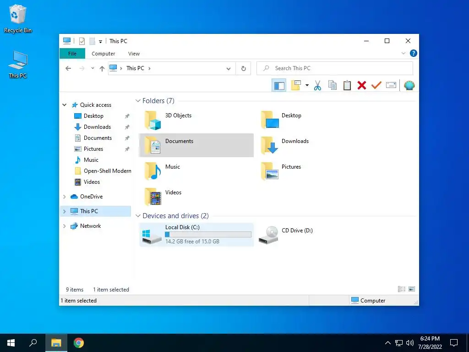Open Recycle Bin on the desktop
Image resolution: width=469 pixels, height=352 pixels.
pos(18,18)
